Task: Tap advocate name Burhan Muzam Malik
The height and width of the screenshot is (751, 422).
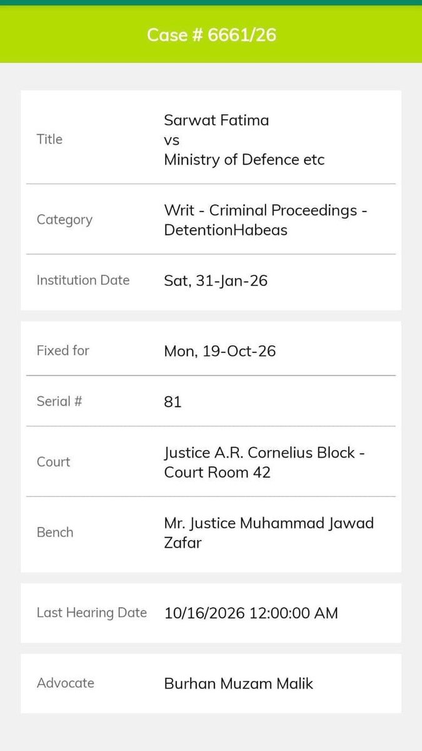Action: pyautogui.click(x=239, y=683)
